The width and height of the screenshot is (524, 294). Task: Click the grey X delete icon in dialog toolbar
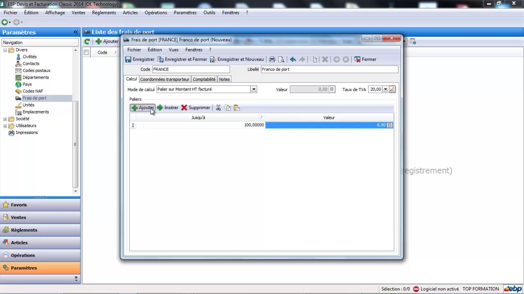[325, 59]
